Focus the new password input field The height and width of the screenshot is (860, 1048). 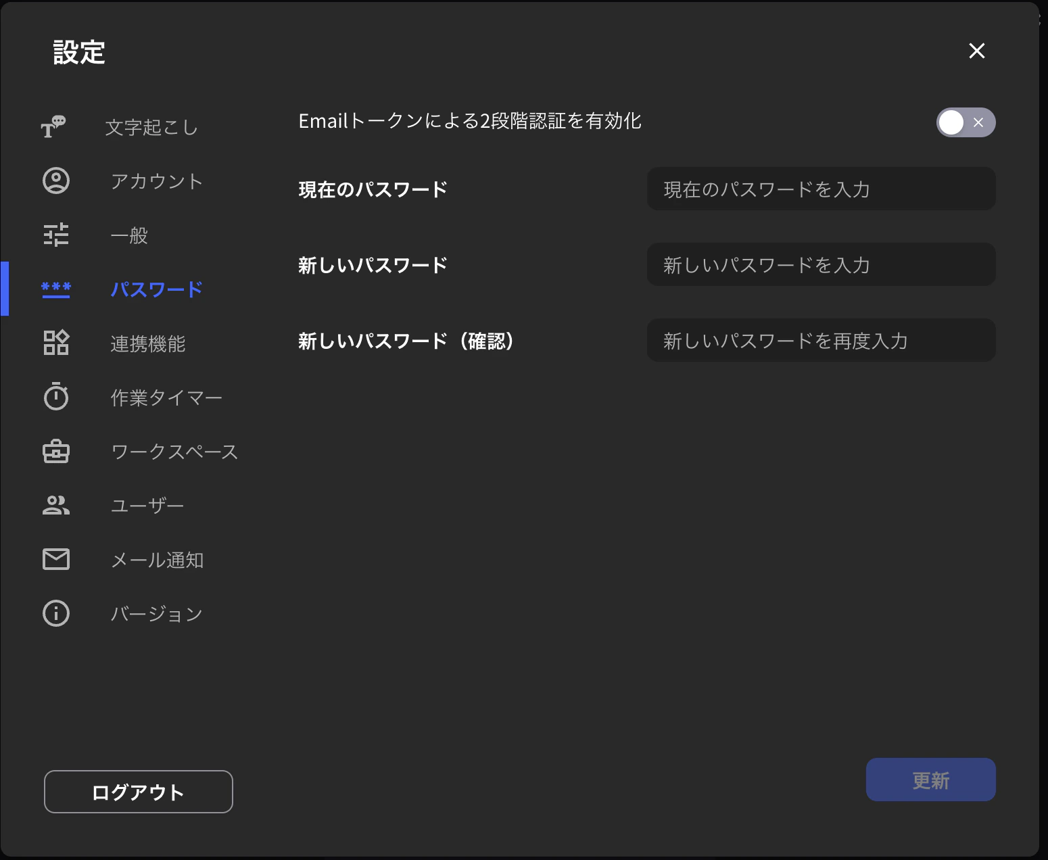821,265
